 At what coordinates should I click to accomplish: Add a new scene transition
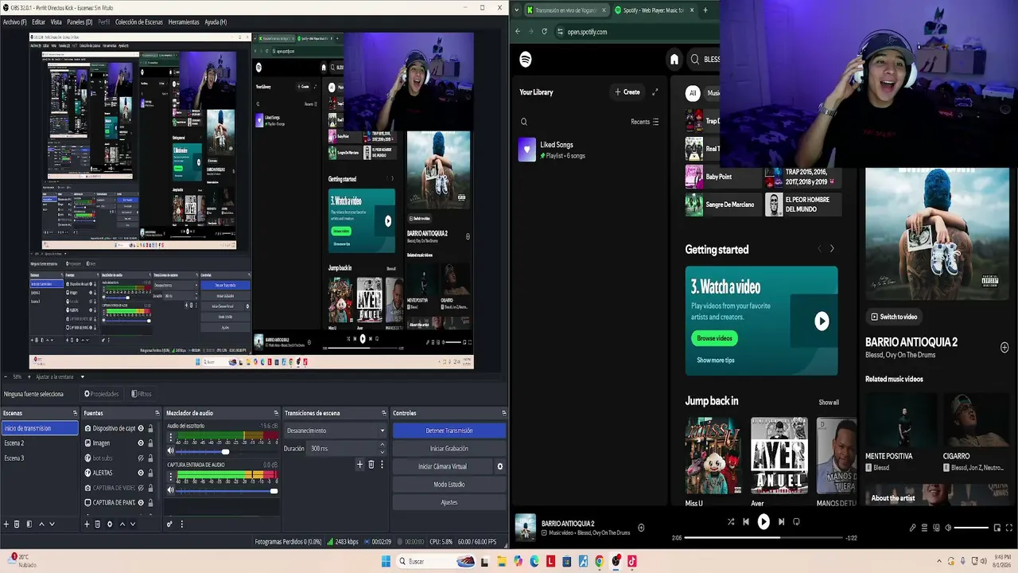(359, 464)
